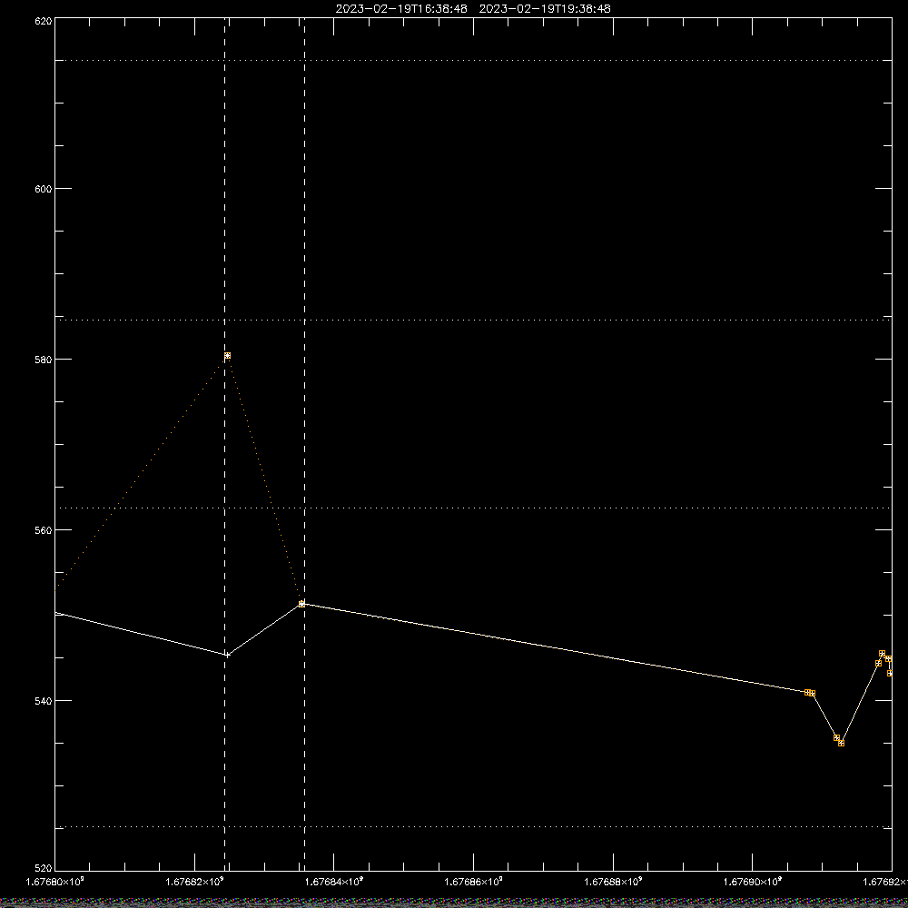
Task: Select the 520 y-axis label
Action: point(43,868)
